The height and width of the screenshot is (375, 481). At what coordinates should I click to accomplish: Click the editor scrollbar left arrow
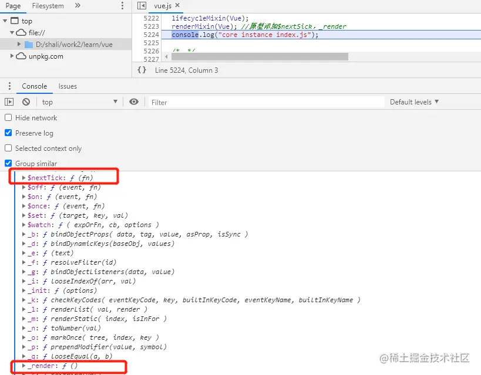(166, 56)
